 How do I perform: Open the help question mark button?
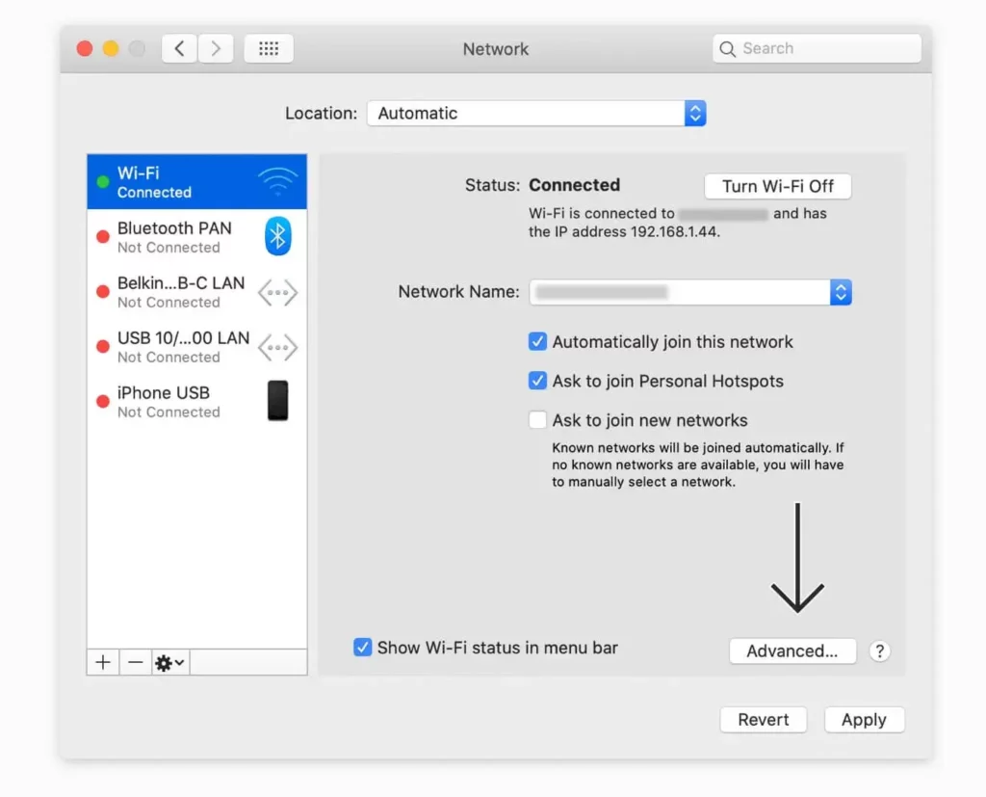(878, 651)
